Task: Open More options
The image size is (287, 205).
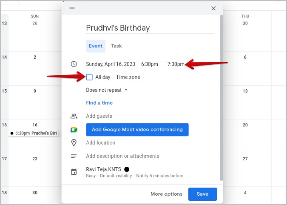Action: click(167, 194)
